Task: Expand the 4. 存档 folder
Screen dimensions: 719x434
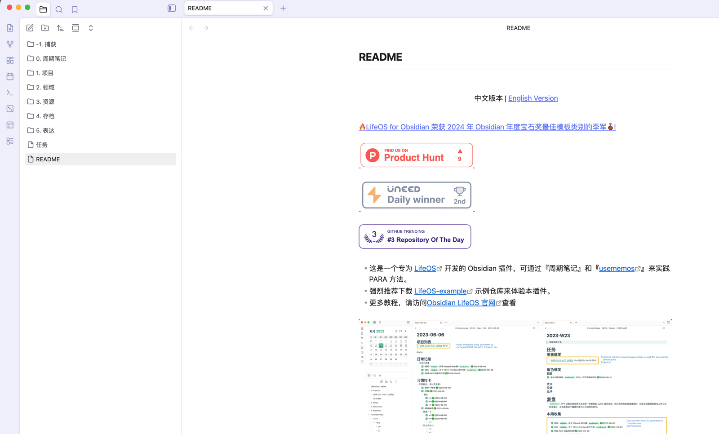Action: tap(101, 116)
